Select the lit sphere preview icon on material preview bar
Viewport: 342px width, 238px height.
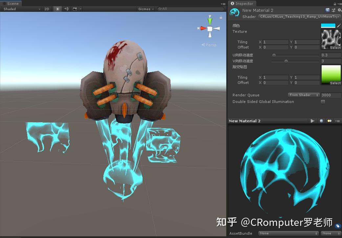tap(321, 121)
